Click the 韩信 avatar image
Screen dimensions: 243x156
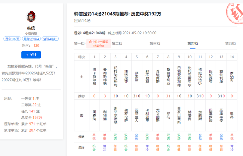click(x=31, y=16)
